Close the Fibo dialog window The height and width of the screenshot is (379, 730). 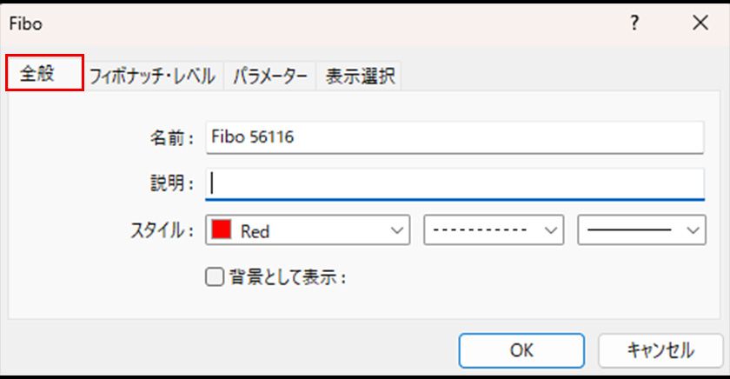(700, 23)
